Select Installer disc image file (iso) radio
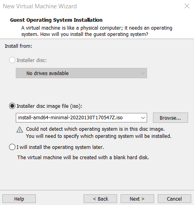194x205 pixels. click(x=12, y=106)
